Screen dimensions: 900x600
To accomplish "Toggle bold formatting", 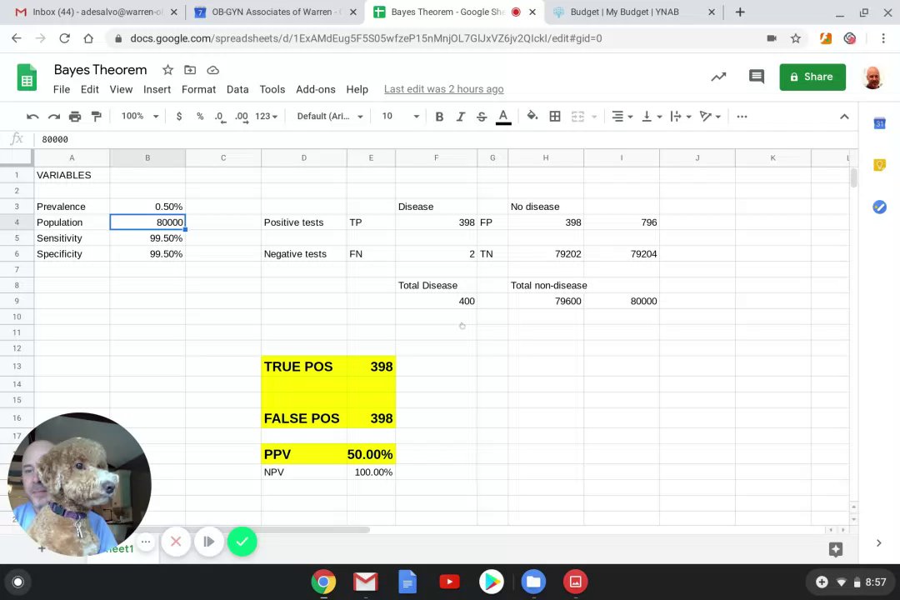I will tap(439, 117).
